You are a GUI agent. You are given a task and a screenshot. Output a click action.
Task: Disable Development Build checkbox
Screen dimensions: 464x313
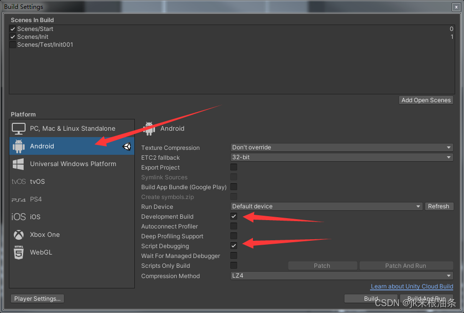click(x=234, y=216)
